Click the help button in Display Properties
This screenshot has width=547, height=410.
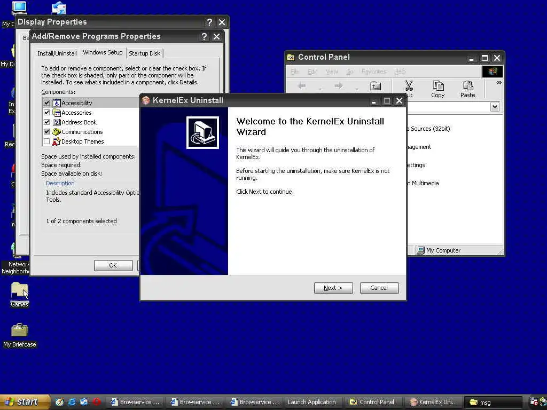click(x=209, y=22)
